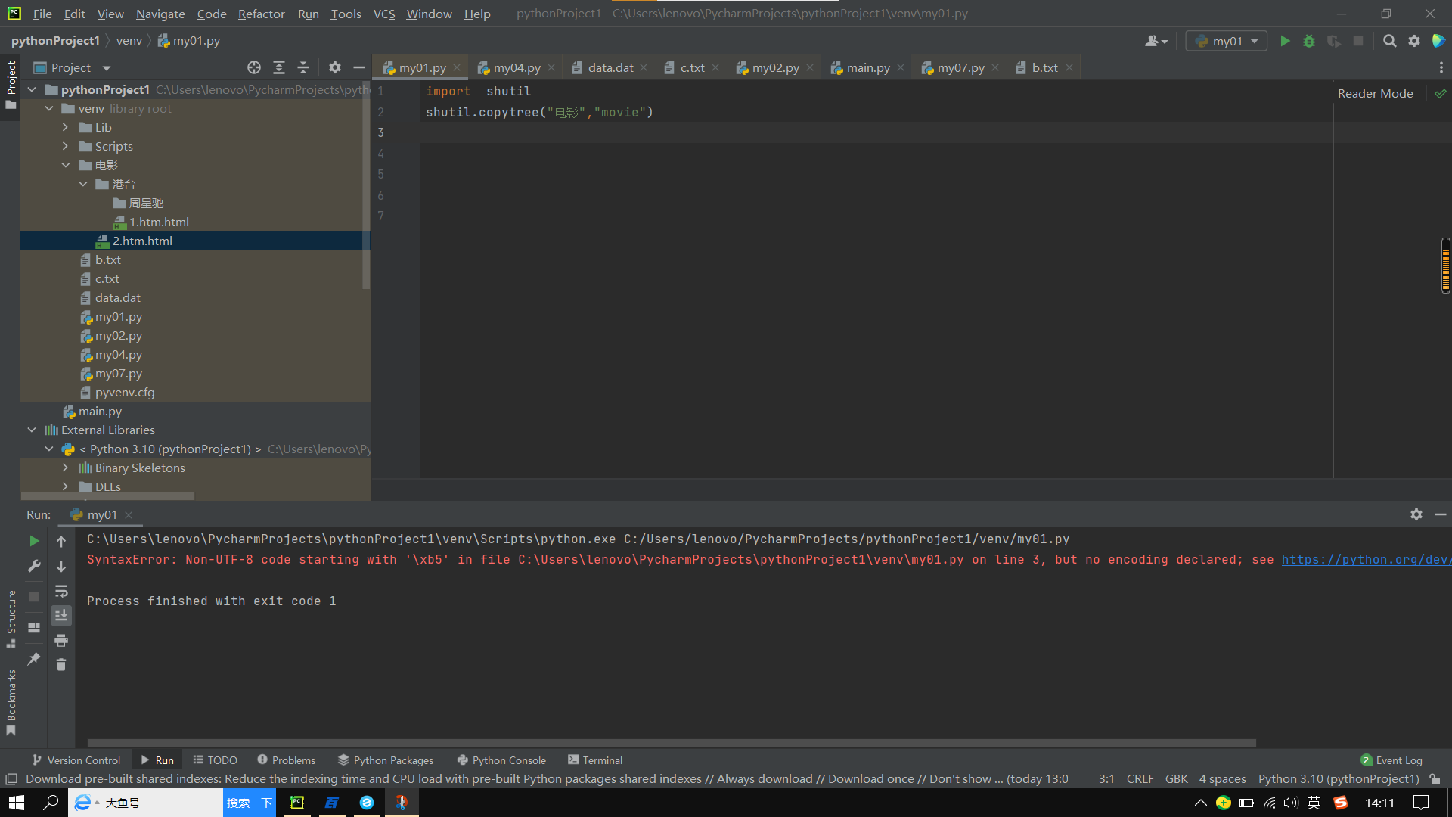Click the up-stack-trace arrow in Run panel
The height and width of the screenshot is (817, 1452).
coord(61,541)
